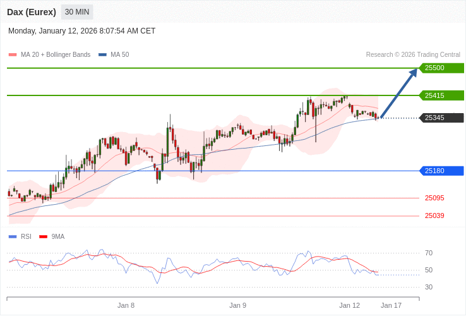Click the RSI legend blue swatch

13,237
